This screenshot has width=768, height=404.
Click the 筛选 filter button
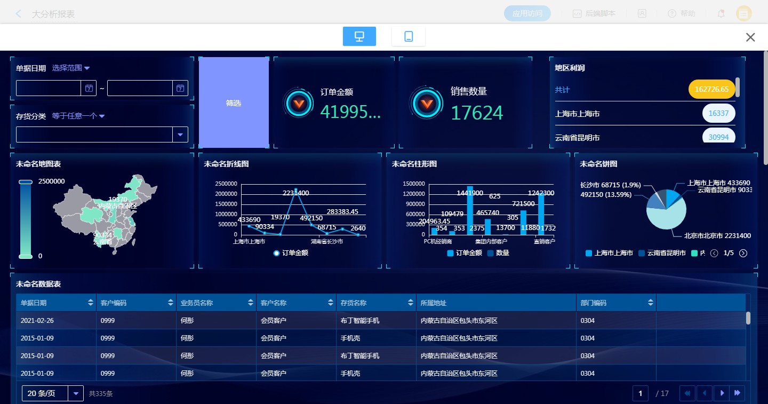point(234,102)
